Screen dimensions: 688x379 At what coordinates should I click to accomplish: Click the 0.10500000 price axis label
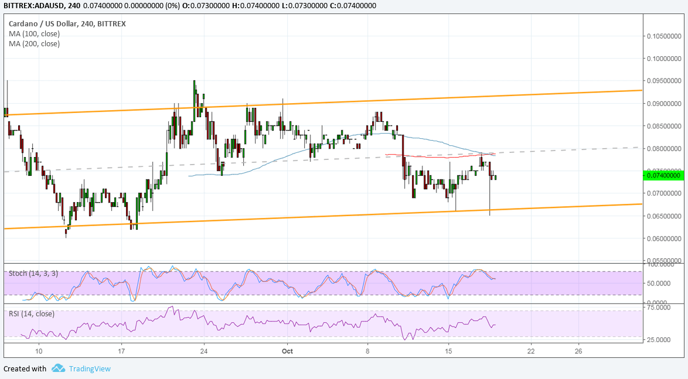coord(664,36)
